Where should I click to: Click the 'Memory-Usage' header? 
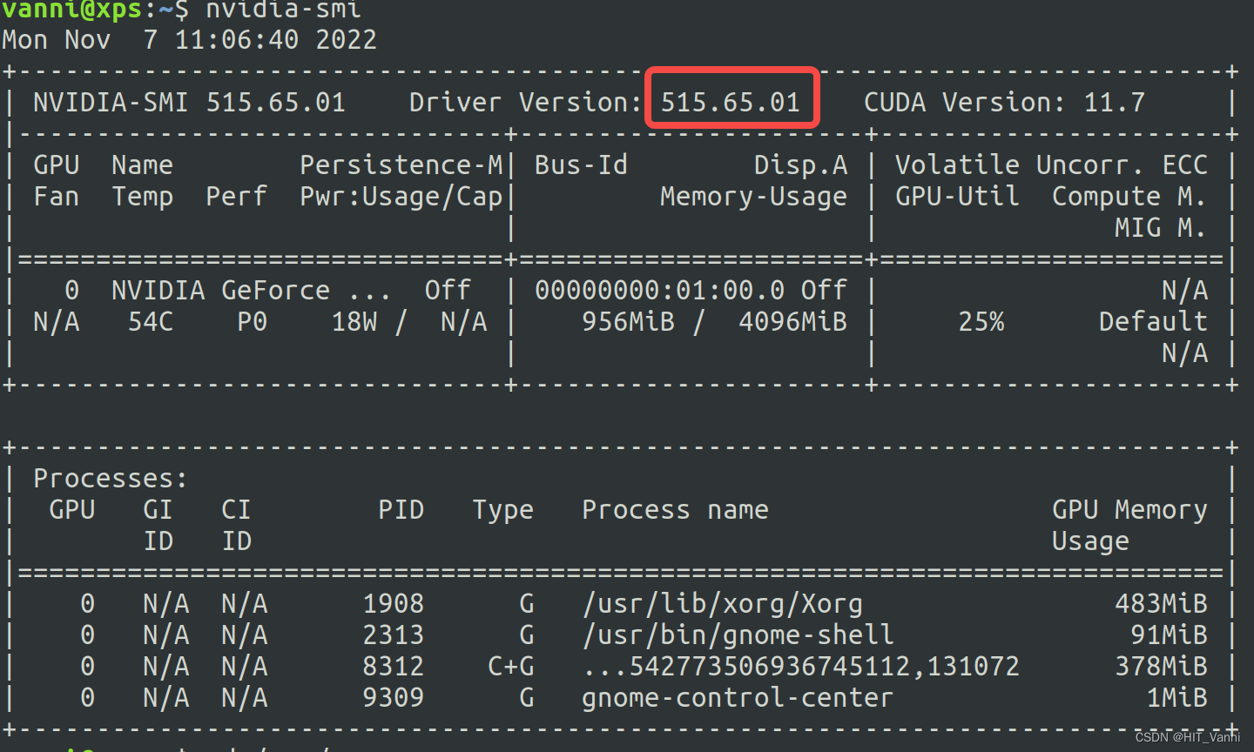[753, 198]
